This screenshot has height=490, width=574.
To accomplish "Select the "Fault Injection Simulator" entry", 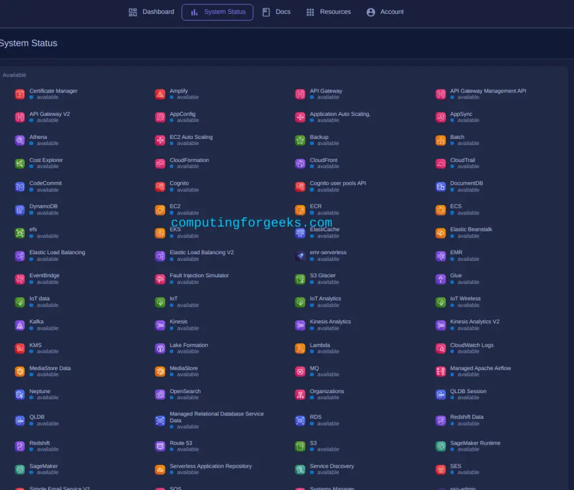I will point(199,276).
